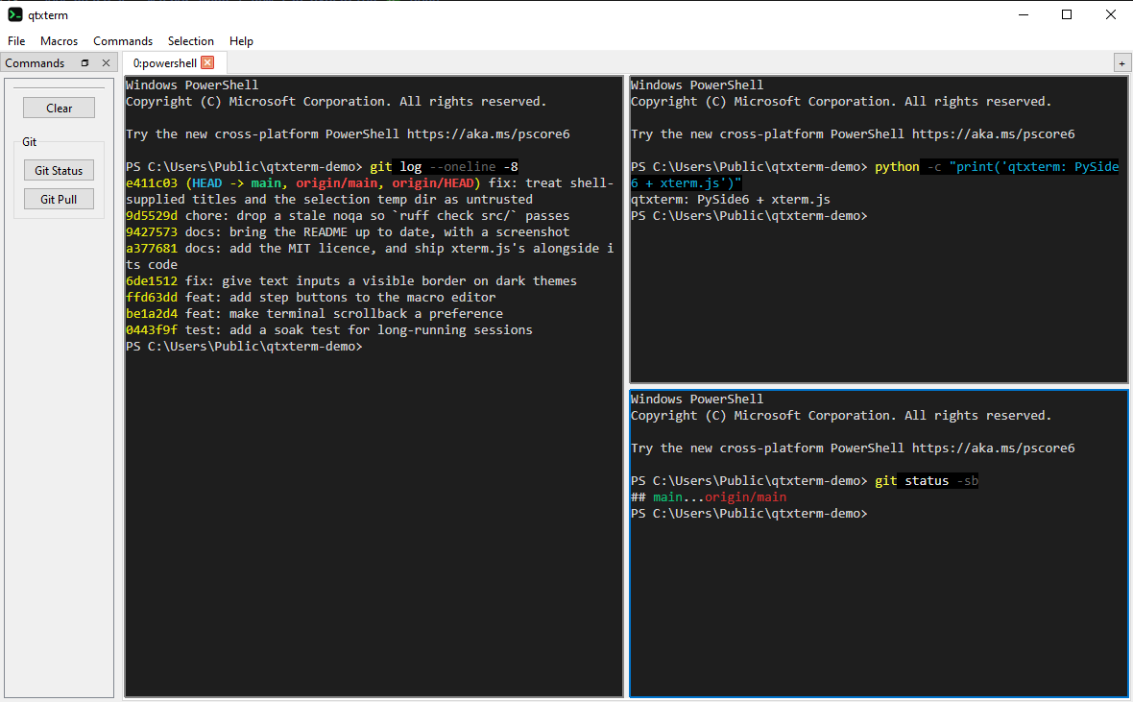
Task: Click commit hash 9d5529d
Action: (x=152, y=215)
